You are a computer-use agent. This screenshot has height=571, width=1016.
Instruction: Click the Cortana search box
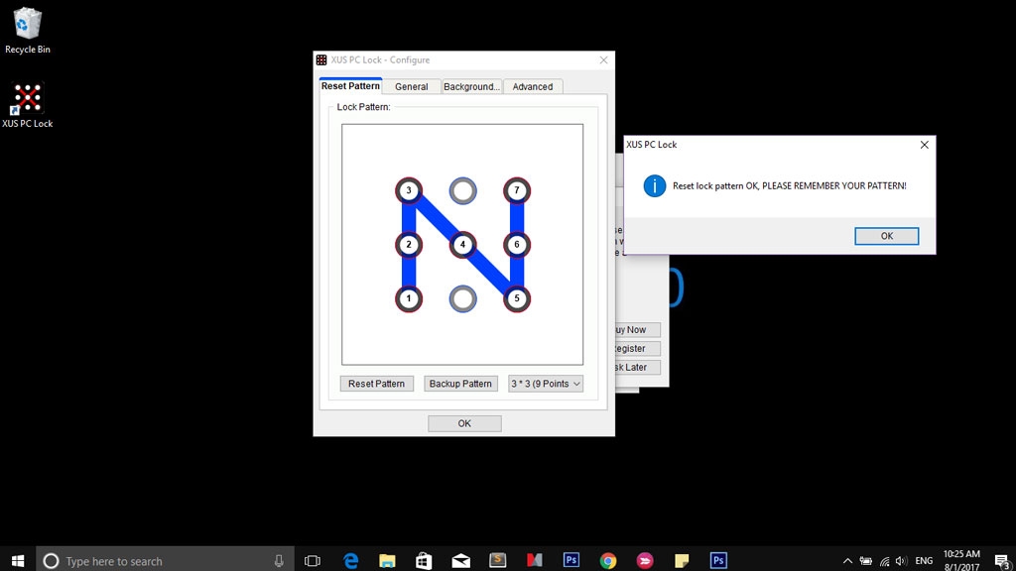click(166, 561)
